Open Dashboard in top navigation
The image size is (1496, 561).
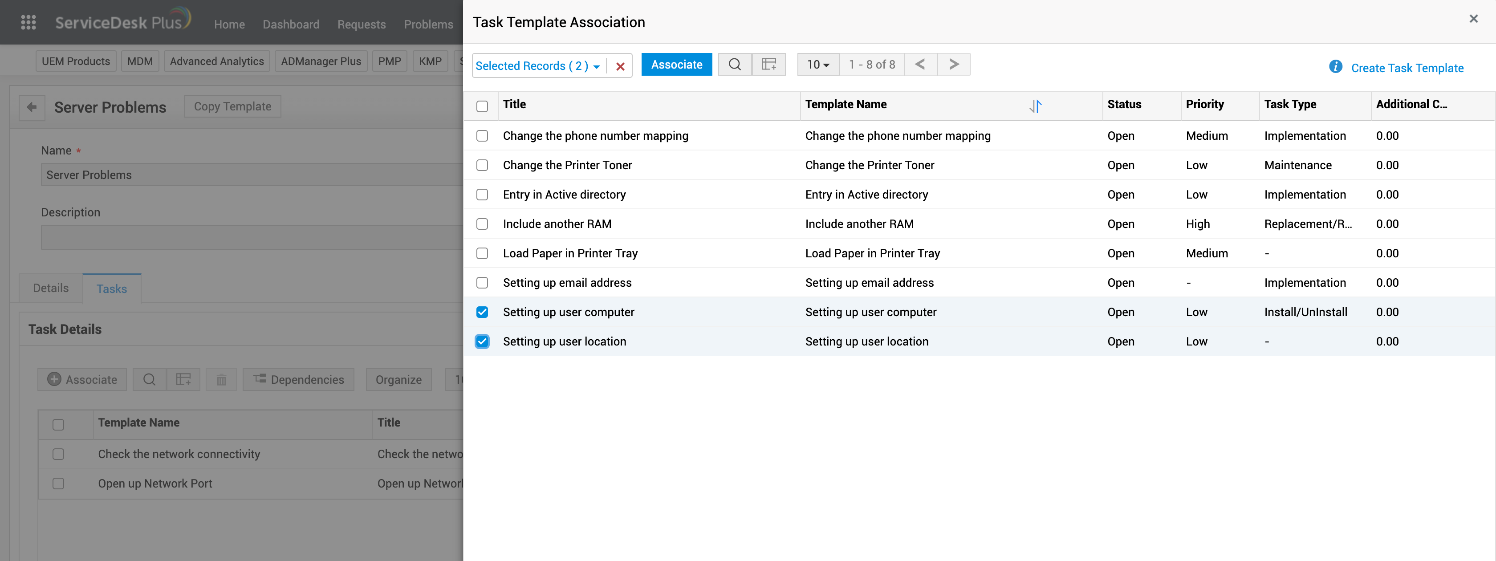291,24
